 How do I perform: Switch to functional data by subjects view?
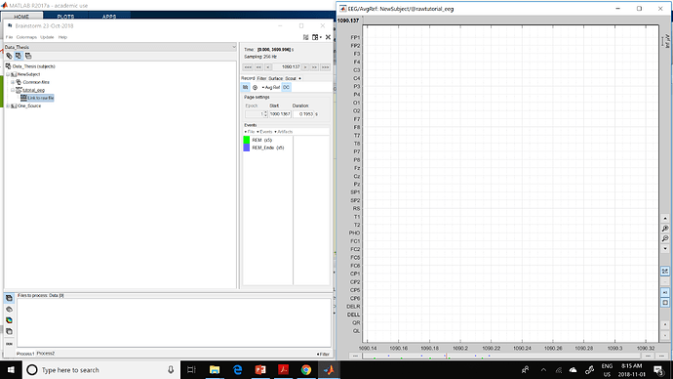pos(19,56)
